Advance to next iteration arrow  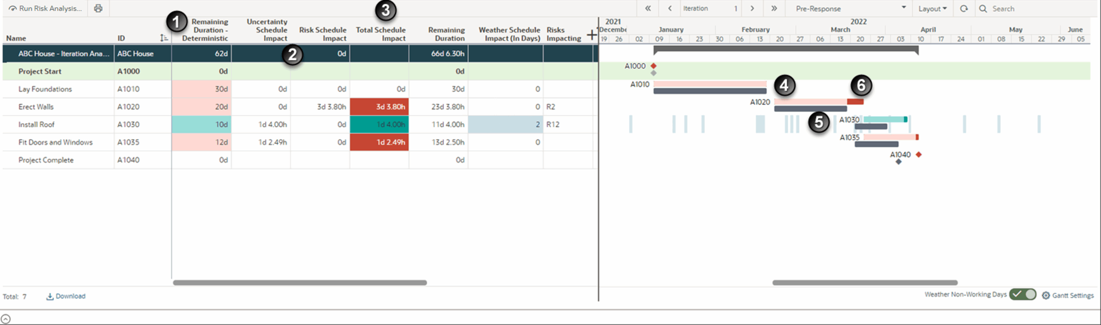coord(752,8)
